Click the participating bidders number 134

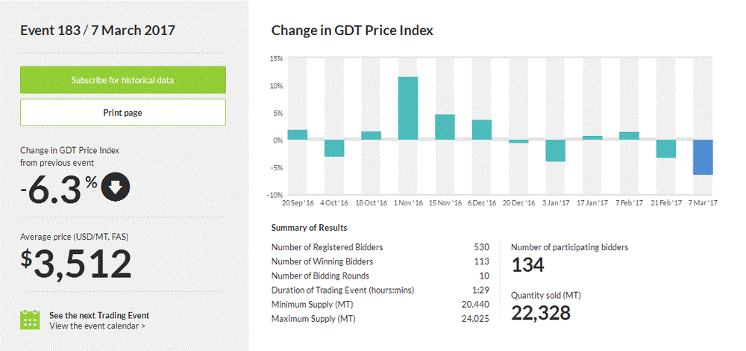pyautogui.click(x=528, y=264)
